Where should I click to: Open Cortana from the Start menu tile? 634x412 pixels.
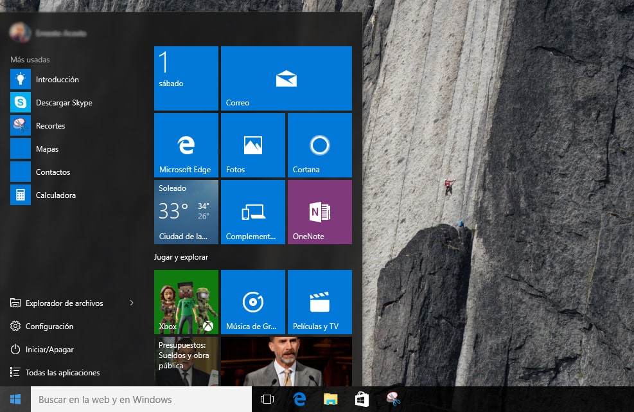[319, 144]
